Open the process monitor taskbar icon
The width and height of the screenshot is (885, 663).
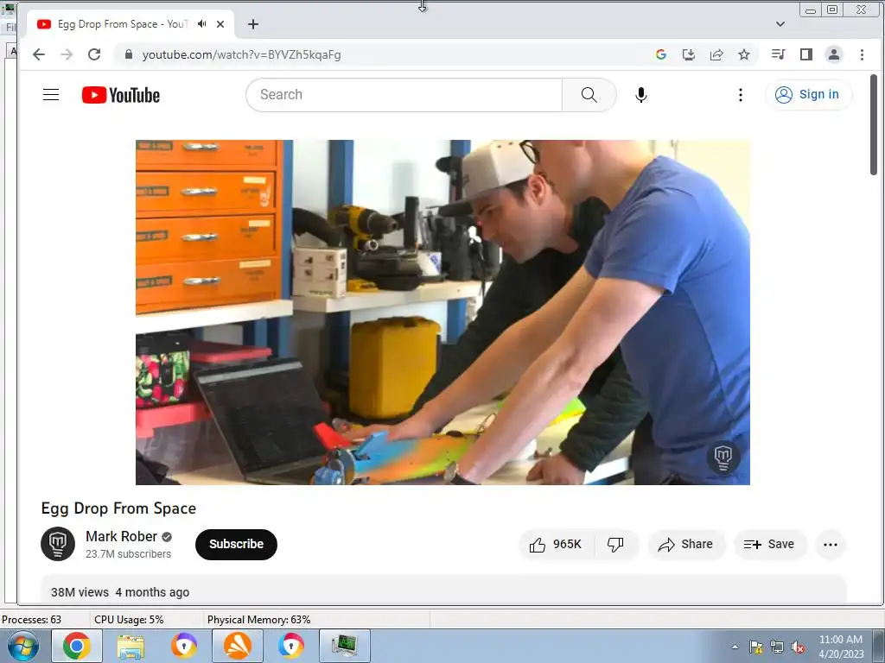click(344, 646)
